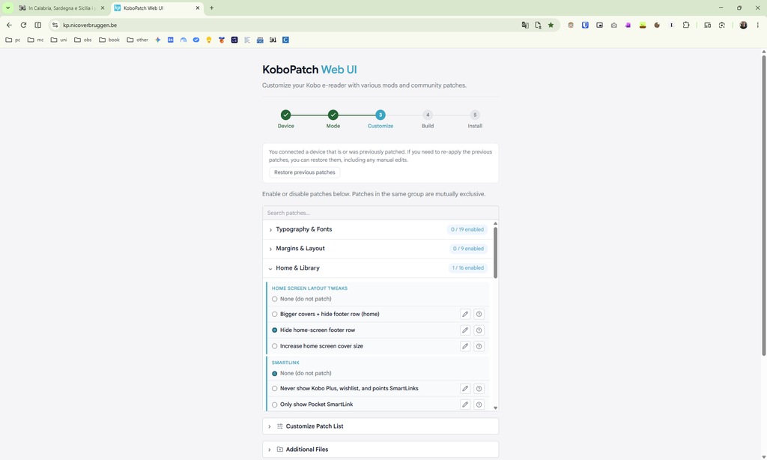Switch to KoboPatch Web UI tab
The height and width of the screenshot is (460, 767).
click(x=157, y=7)
